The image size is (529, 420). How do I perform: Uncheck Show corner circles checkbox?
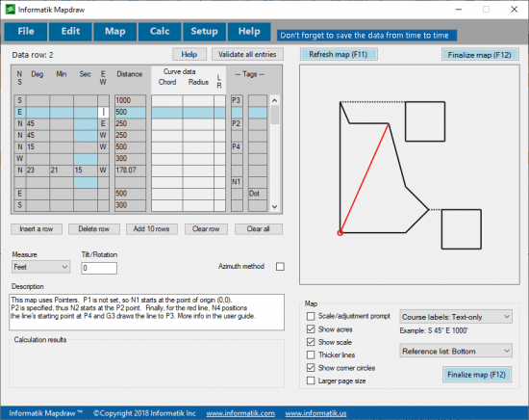[x=311, y=368]
